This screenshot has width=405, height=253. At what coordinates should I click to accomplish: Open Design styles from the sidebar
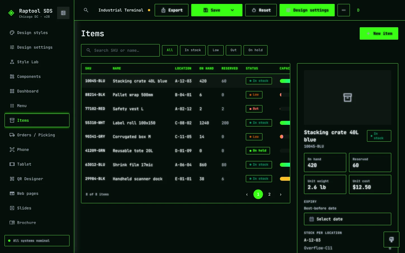(37, 33)
